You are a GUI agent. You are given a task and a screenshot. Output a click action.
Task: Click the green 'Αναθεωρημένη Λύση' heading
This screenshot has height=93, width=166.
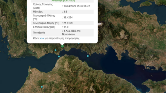click(x=63, y=1)
